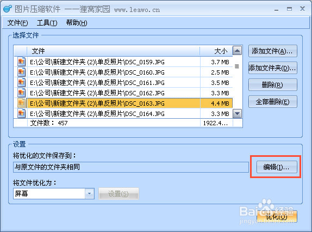Click the file icon beside DSC_0162.JPG
Screen dimensions: 312x232
click(x=21, y=93)
